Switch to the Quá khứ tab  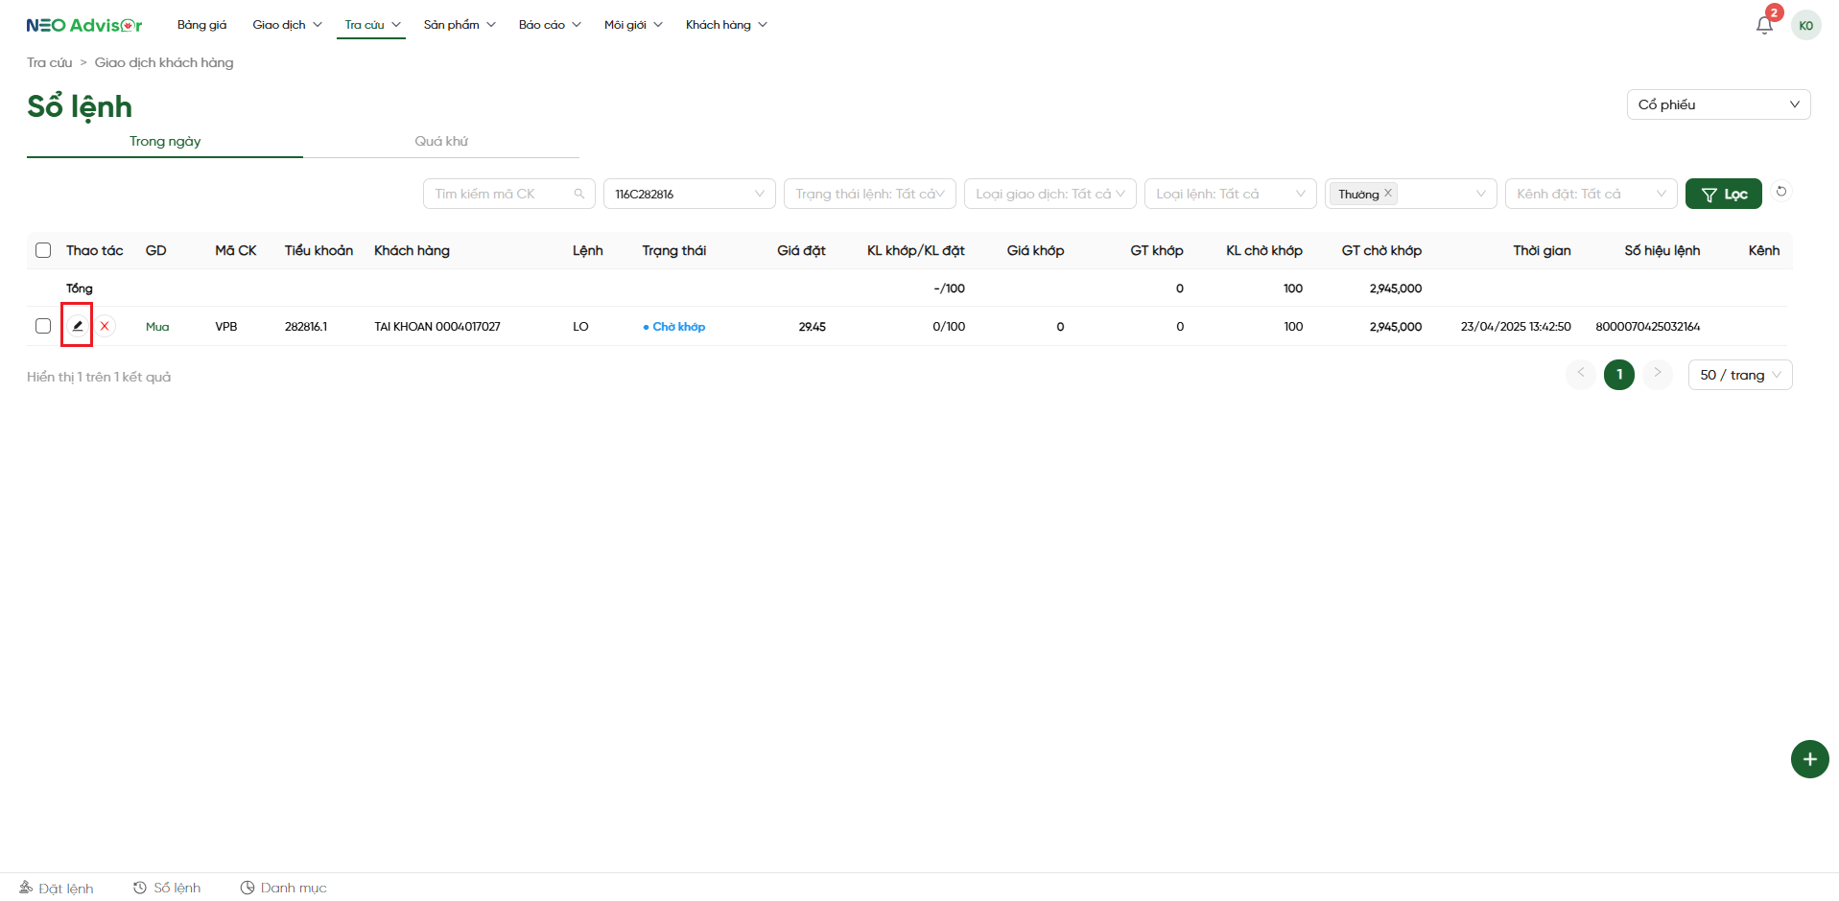(x=441, y=141)
